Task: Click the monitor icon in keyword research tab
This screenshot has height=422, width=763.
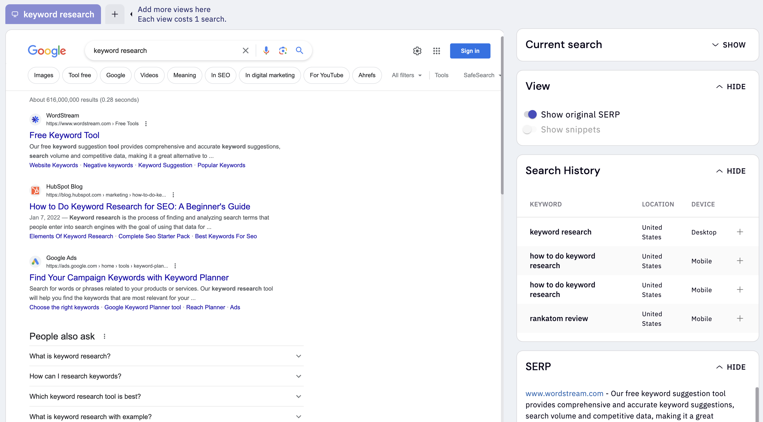Action: (15, 14)
